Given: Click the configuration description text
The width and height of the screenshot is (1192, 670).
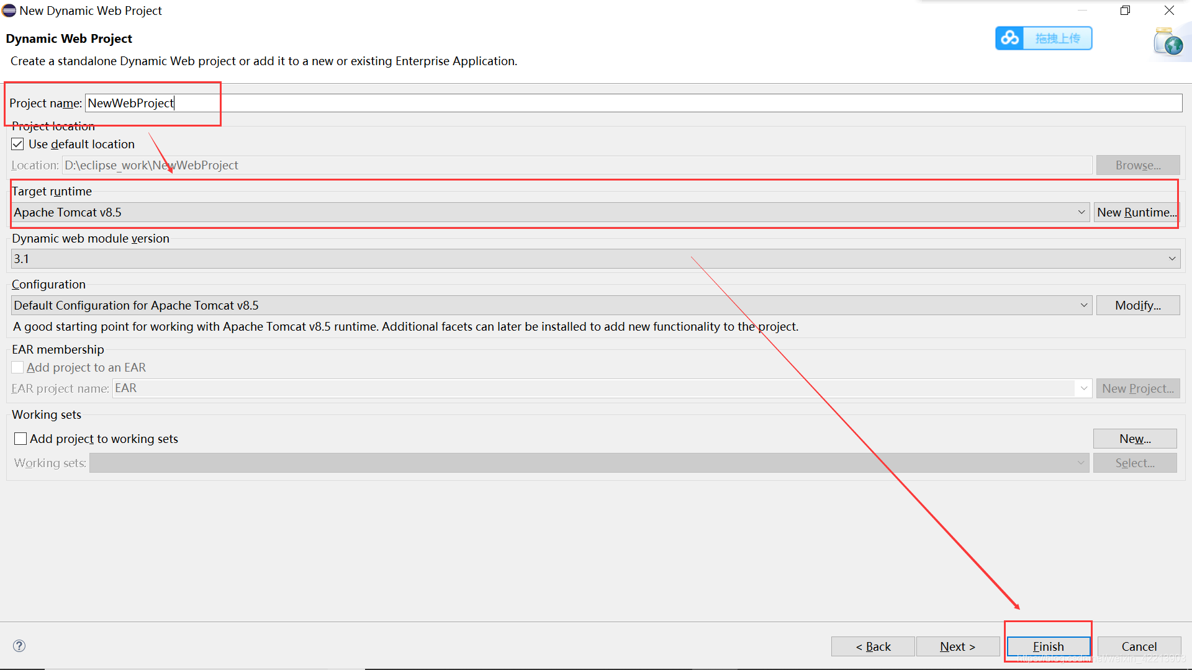Looking at the screenshot, I should [406, 326].
